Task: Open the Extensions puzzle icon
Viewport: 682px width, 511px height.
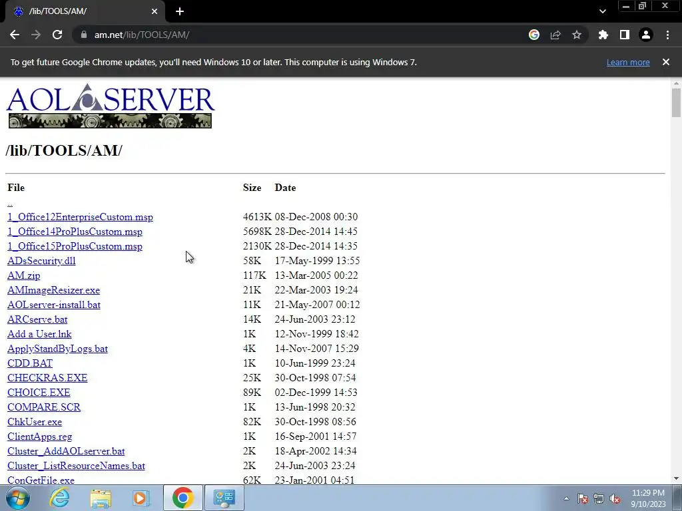Action: coord(603,35)
